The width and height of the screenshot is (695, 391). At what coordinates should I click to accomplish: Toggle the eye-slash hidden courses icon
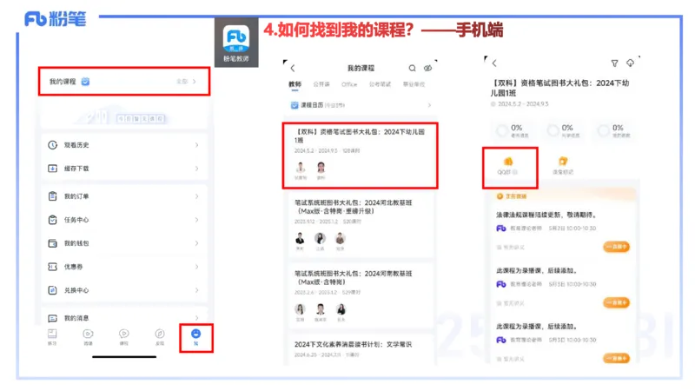coord(427,69)
